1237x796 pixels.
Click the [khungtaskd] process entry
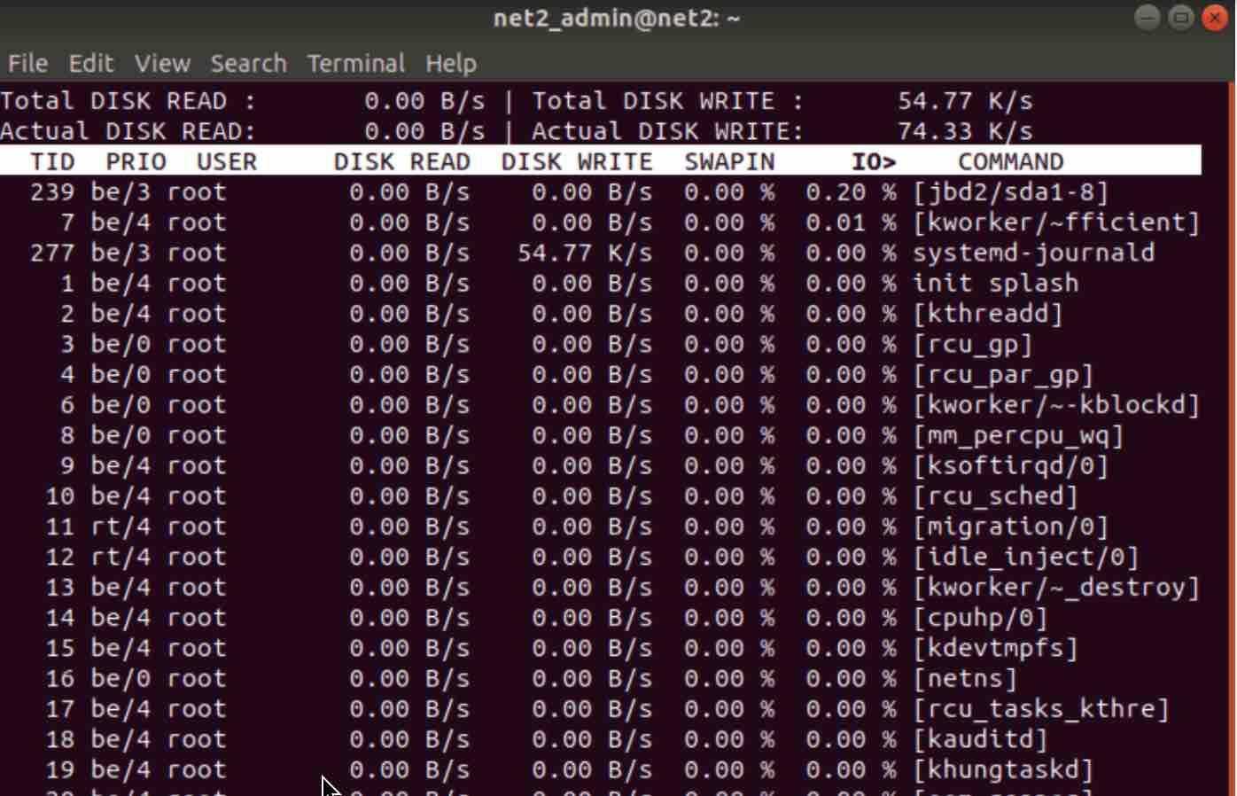click(x=1003, y=770)
